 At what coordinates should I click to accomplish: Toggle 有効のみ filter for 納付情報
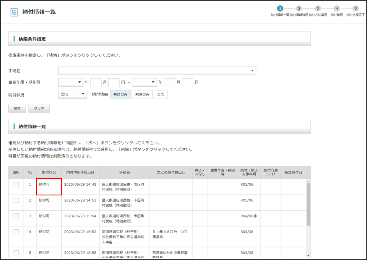tap(120, 95)
